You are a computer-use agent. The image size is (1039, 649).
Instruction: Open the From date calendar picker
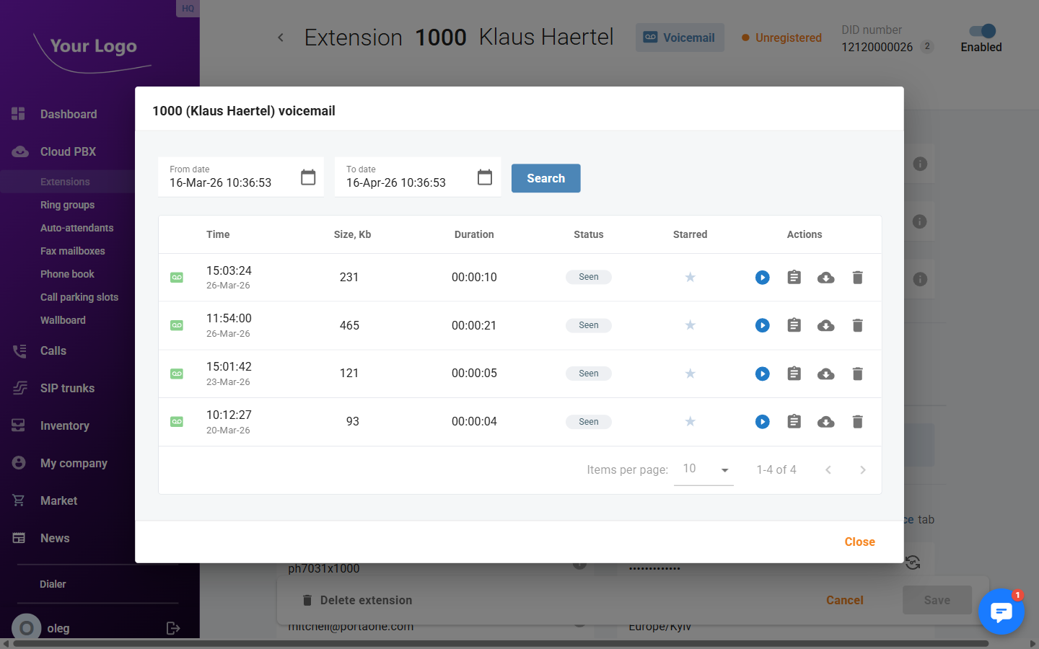point(308,177)
